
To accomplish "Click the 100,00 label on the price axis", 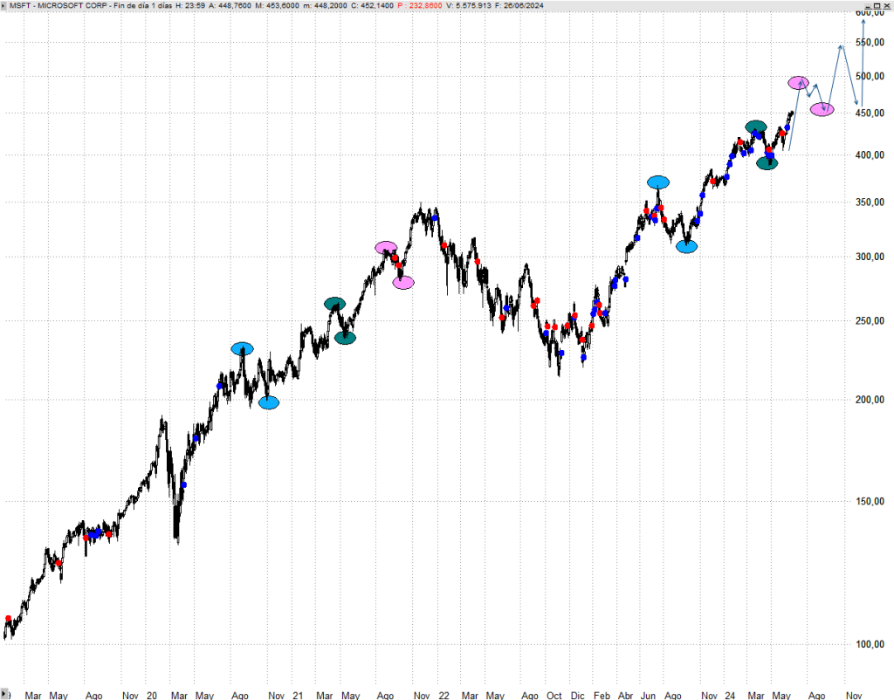I will click(x=870, y=644).
